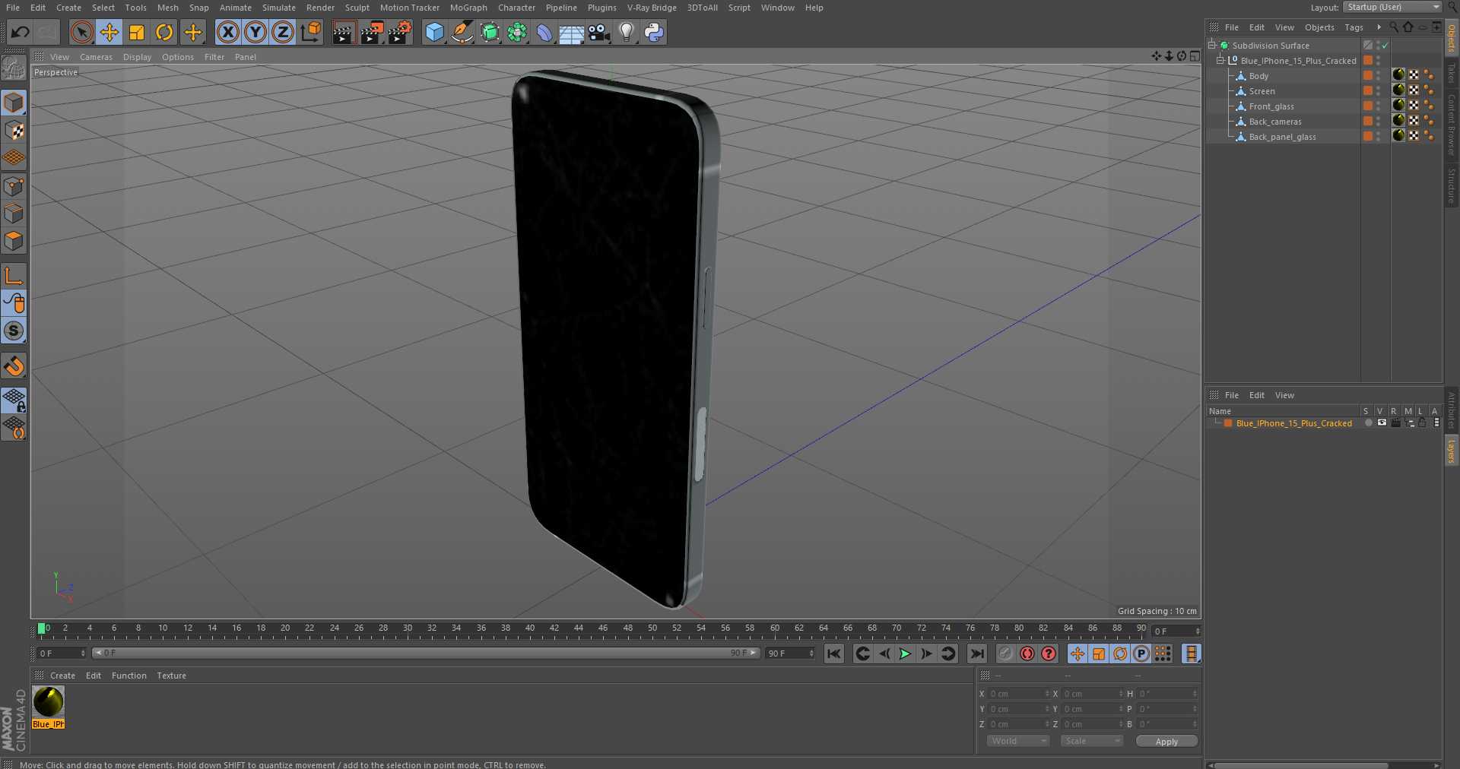The height and width of the screenshot is (769, 1460).
Task: Open the Layout dropdown Startup (User)
Action: pos(1392,7)
